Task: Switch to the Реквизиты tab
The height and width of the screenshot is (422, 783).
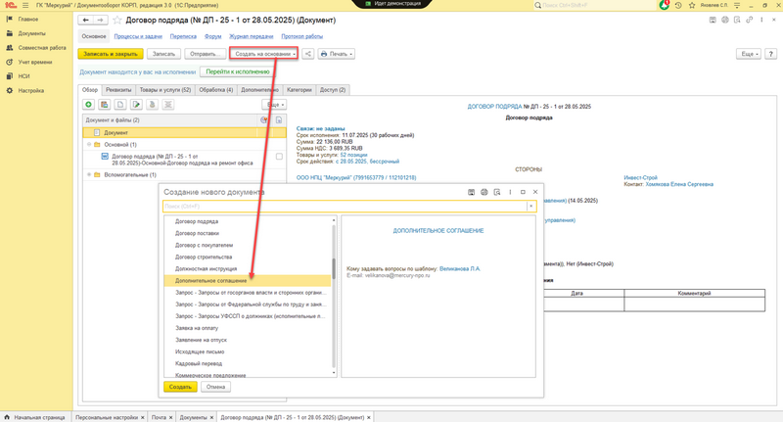Action: [x=119, y=89]
